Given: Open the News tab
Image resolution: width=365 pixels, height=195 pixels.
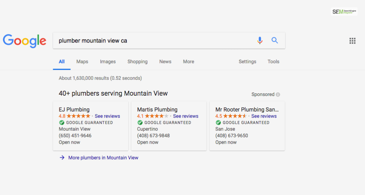Looking at the screenshot, I should 165,62.
